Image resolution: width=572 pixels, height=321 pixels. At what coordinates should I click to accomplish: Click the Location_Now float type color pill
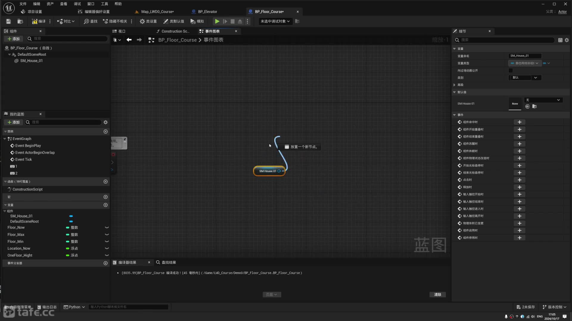coord(68,248)
